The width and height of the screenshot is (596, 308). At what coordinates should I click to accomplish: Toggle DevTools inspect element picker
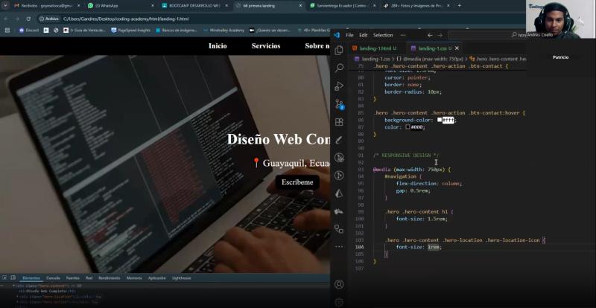pyautogui.click(x=4, y=277)
